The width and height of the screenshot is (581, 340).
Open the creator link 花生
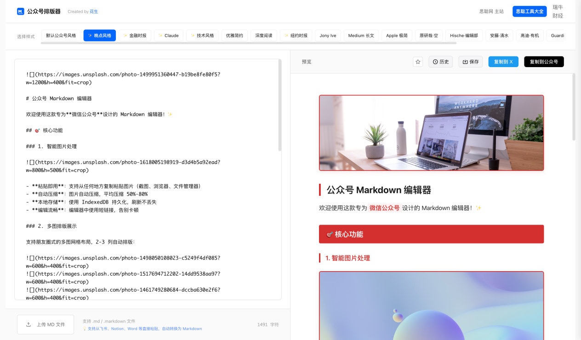[x=94, y=11]
